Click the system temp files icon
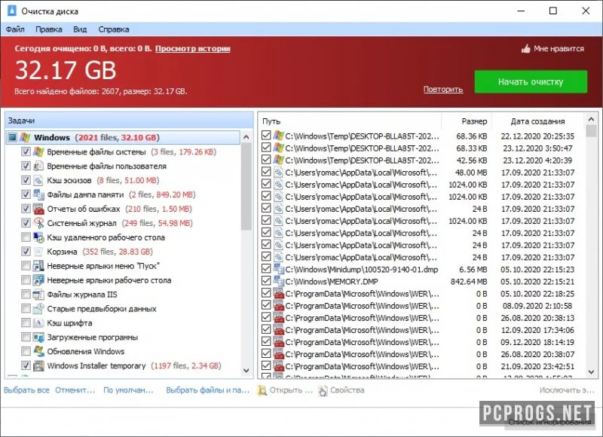 click(38, 151)
